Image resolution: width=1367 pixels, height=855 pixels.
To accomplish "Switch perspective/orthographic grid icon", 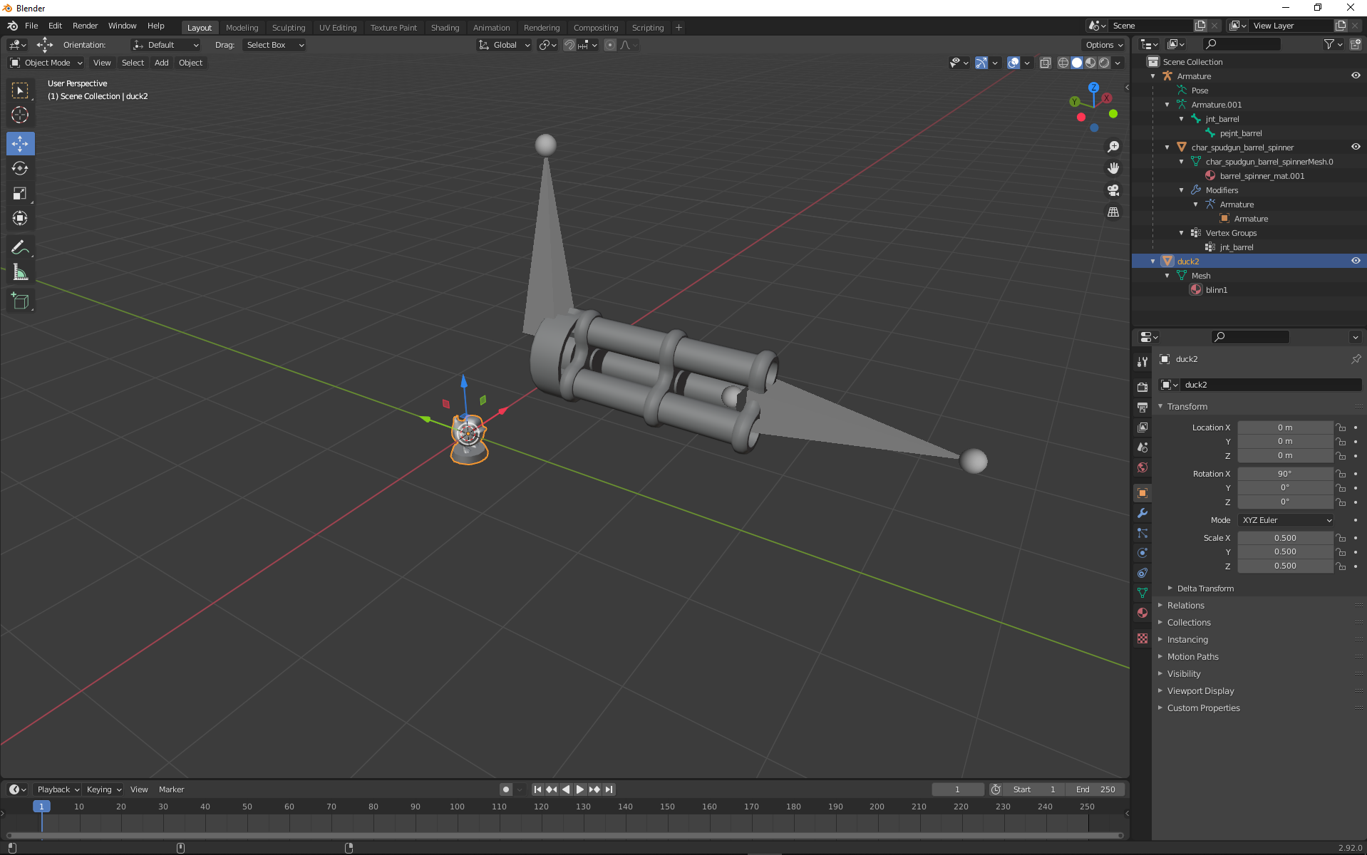I will (x=1113, y=212).
